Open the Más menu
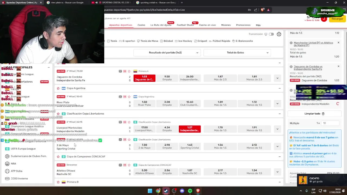Image resolution: width=347 pixels, height=195 pixels. pyautogui.click(x=258, y=25)
